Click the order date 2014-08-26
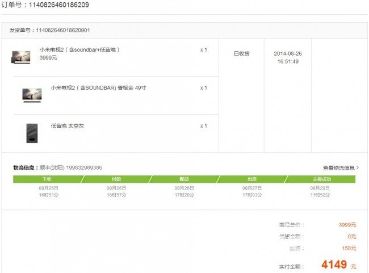Viewport: 369px width, 273px height. 288,54
